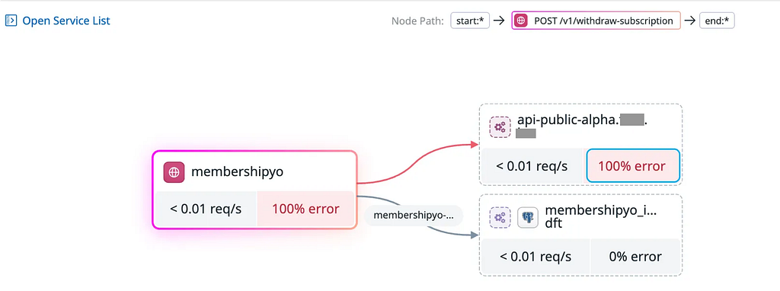
Task: Select the start:* node path chip
Action: tap(470, 21)
